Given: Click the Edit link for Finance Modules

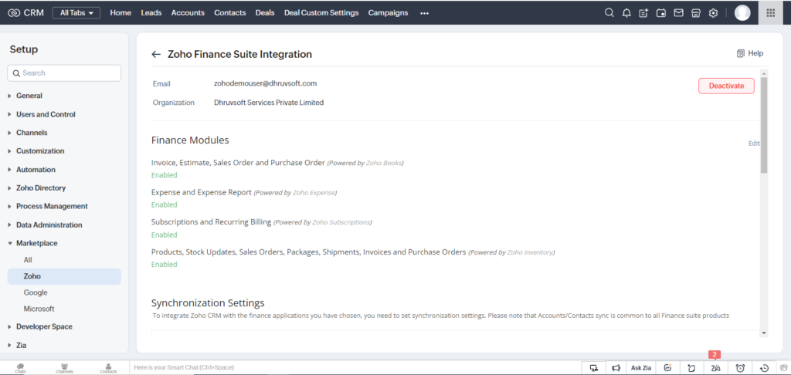Looking at the screenshot, I should click(754, 144).
